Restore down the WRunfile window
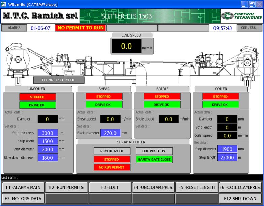 click(252, 4)
